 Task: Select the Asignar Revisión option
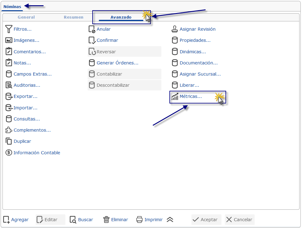tap(198, 29)
